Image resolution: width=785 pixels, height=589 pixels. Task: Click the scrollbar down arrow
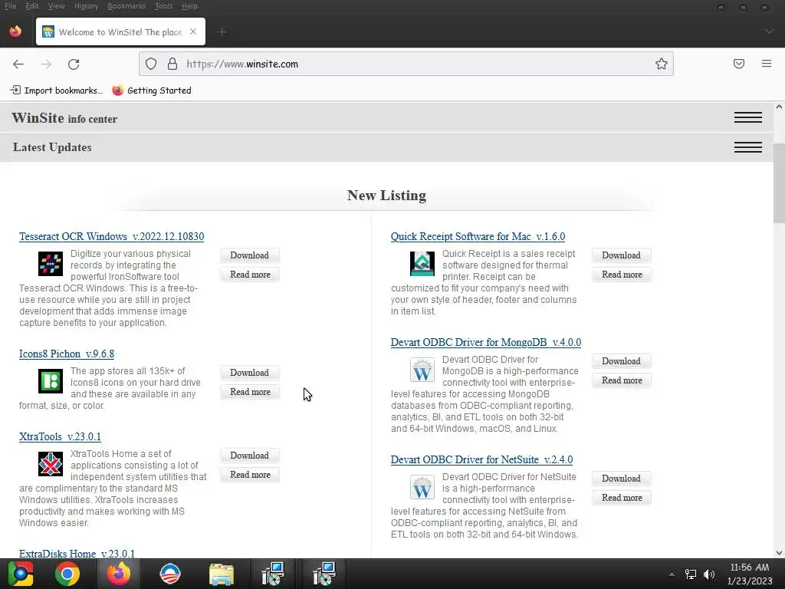pos(779,553)
